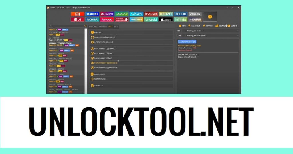The width and height of the screenshot is (293, 154).
Task: Click the yellow help chat bubble
Action: click(210, 17)
